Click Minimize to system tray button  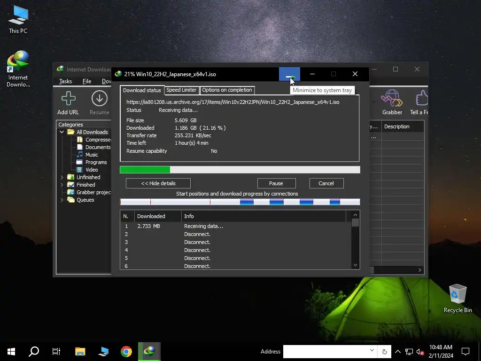pyautogui.click(x=289, y=74)
